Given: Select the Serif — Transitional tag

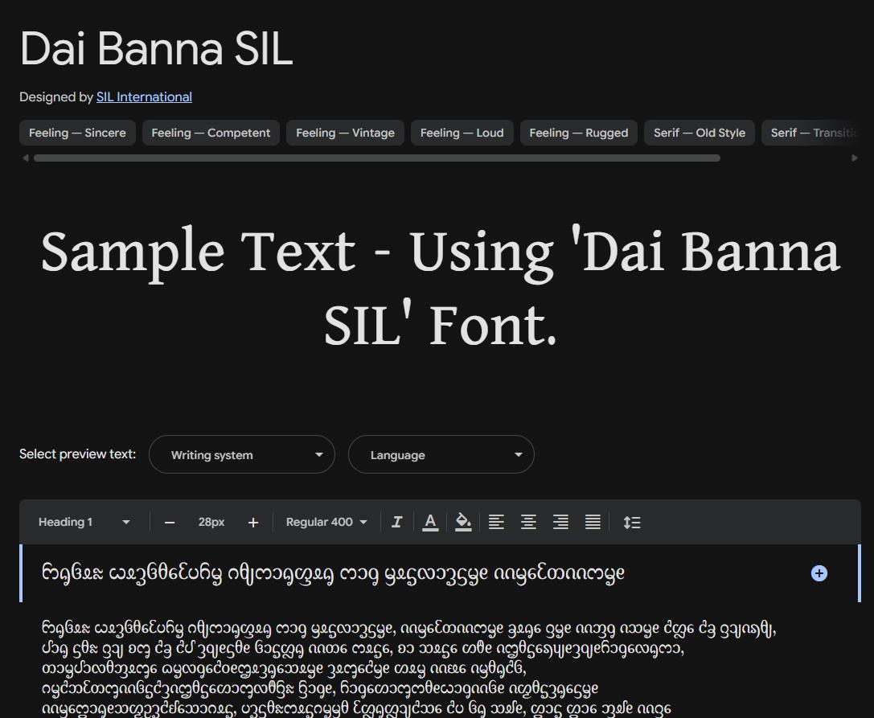Looking at the screenshot, I should click(811, 133).
